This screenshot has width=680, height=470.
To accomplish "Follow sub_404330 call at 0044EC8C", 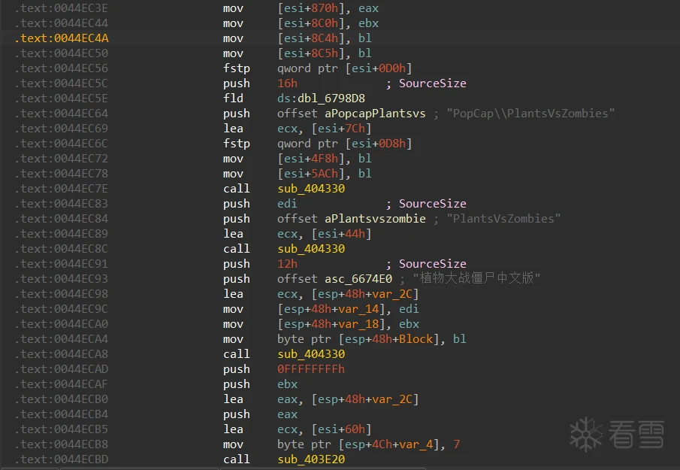I will point(311,249).
